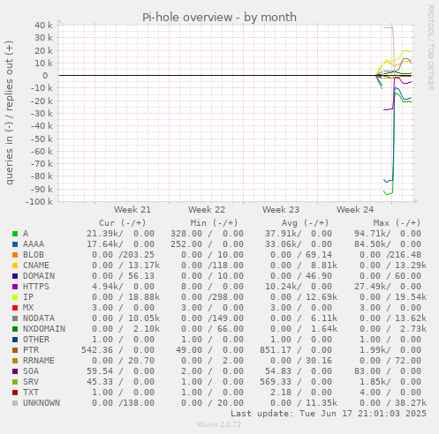
Task: Click the -50 k y-axis label
Action: click(42, 138)
